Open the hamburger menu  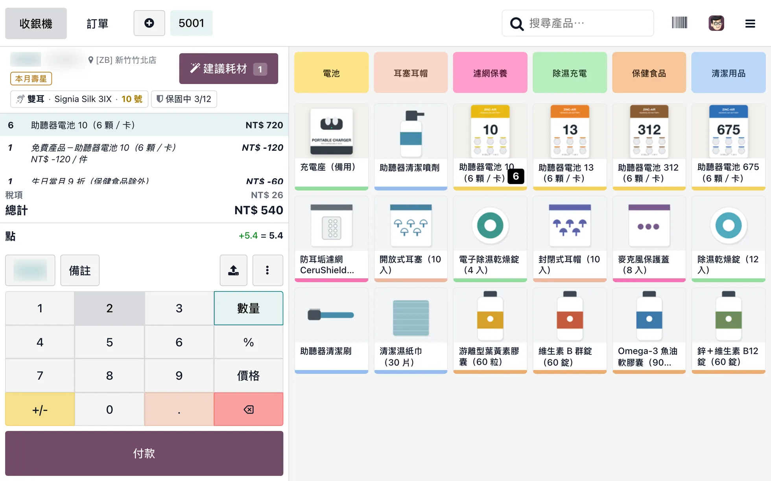pyautogui.click(x=750, y=24)
